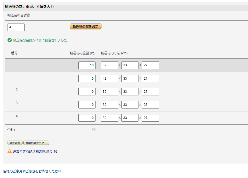Click the middle dimension field of box 1
This screenshot has width=248, height=178.
130,79
